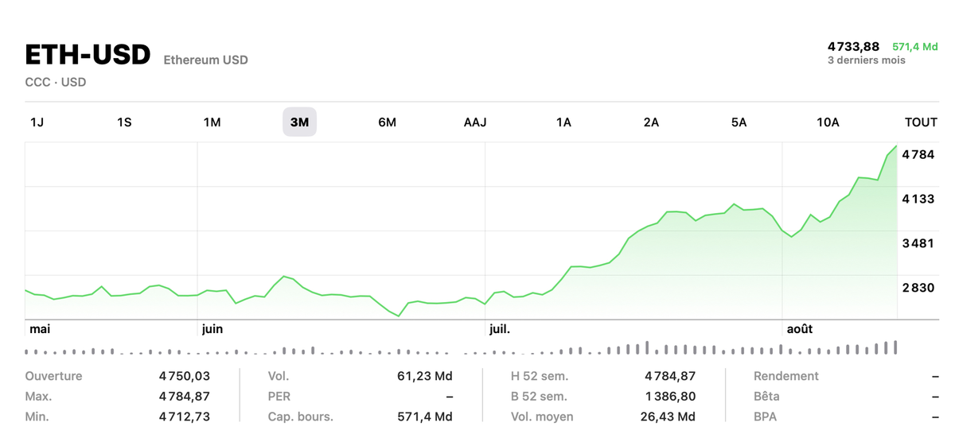Click the green 571,4 Md header value
This screenshot has width=955, height=442.
tap(915, 47)
